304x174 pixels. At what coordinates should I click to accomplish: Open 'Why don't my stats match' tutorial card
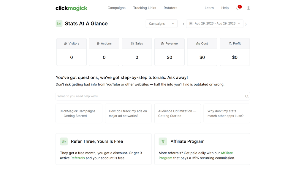(227, 114)
